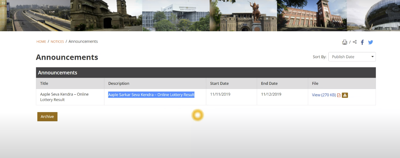Click the horse rider statue banner photo
The image size is (400, 158).
click(x=243, y=15)
